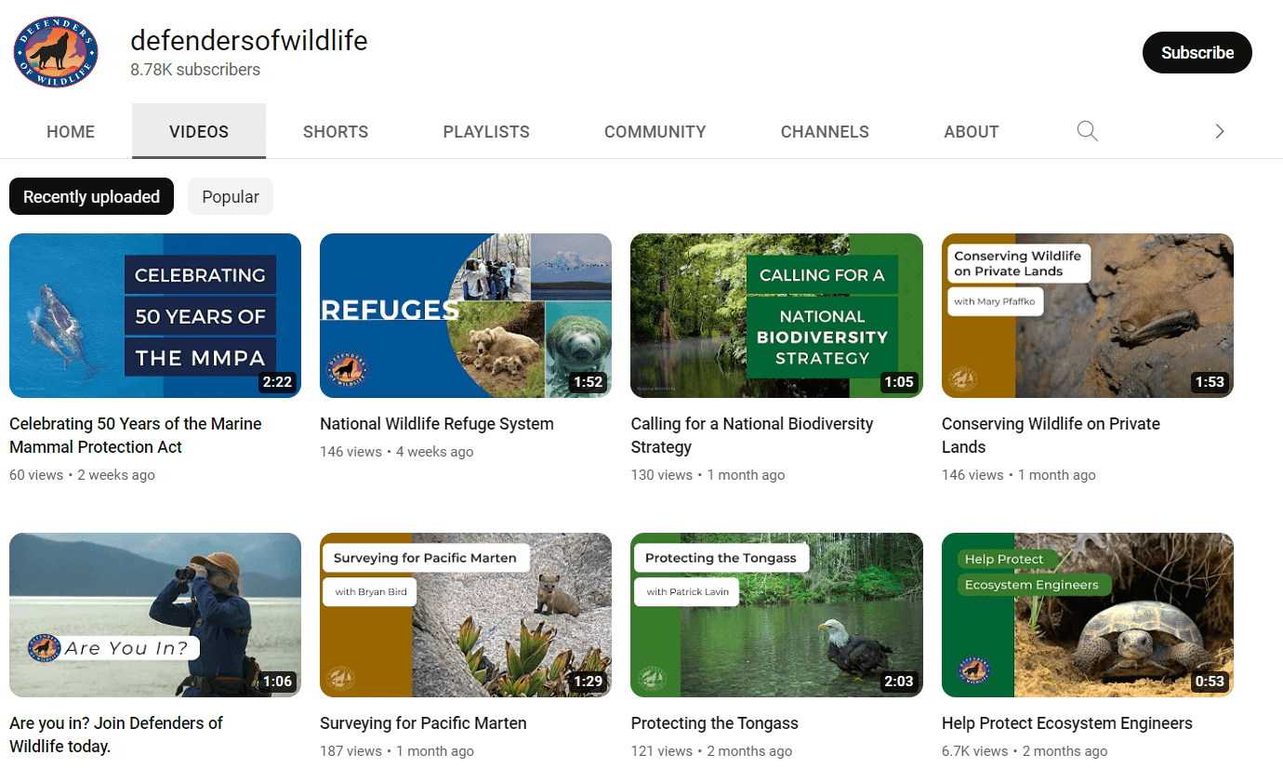Click the 1:29 duration badge
The width and height of the screenshot is (1283, 768).
tap(588, 681)
